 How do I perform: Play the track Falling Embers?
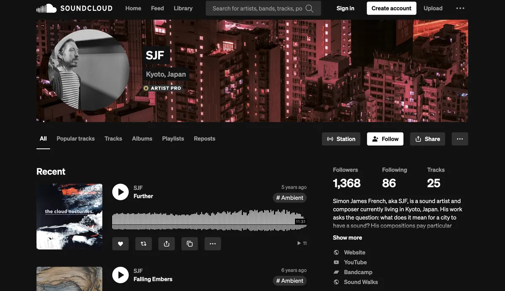click(120, 275)
